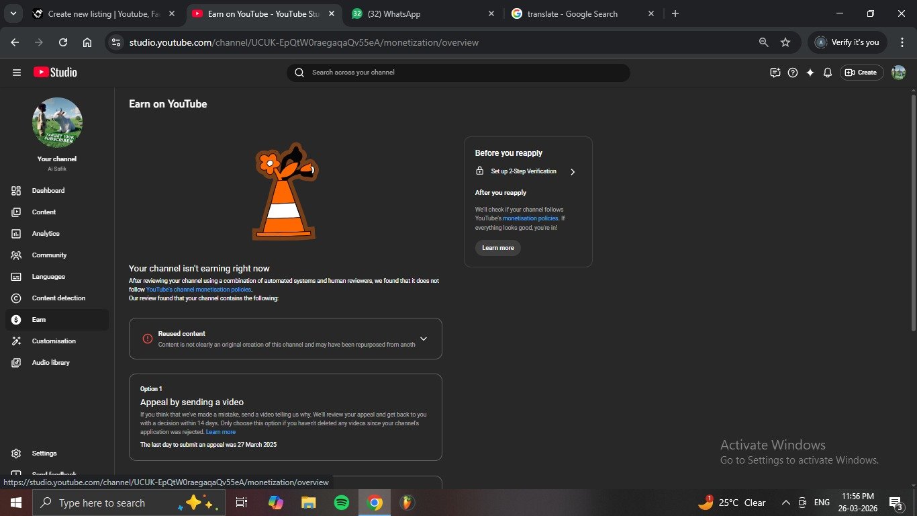Expand the Reused content details
This screenshot has width=917, height=516.
423,339
